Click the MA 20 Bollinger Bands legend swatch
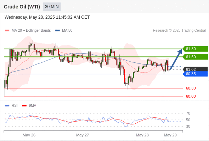 click(x=7, y=31)
